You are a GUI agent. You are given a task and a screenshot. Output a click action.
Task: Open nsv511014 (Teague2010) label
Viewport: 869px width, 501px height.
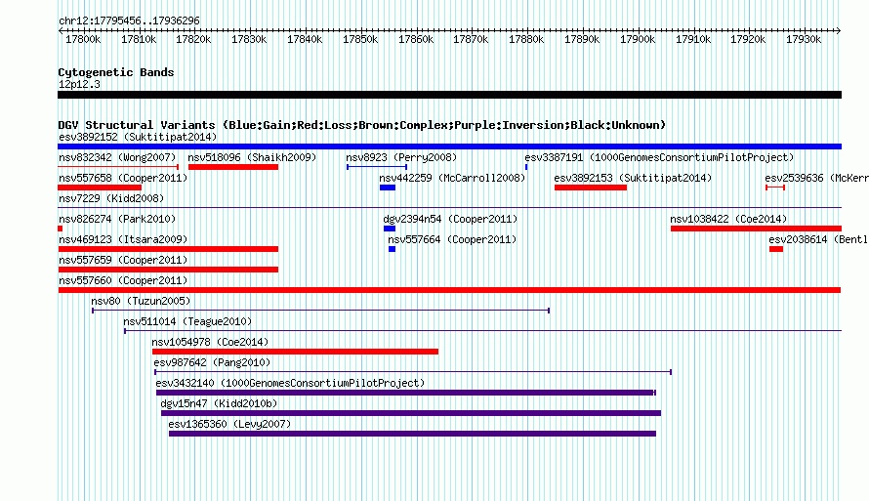187,321
